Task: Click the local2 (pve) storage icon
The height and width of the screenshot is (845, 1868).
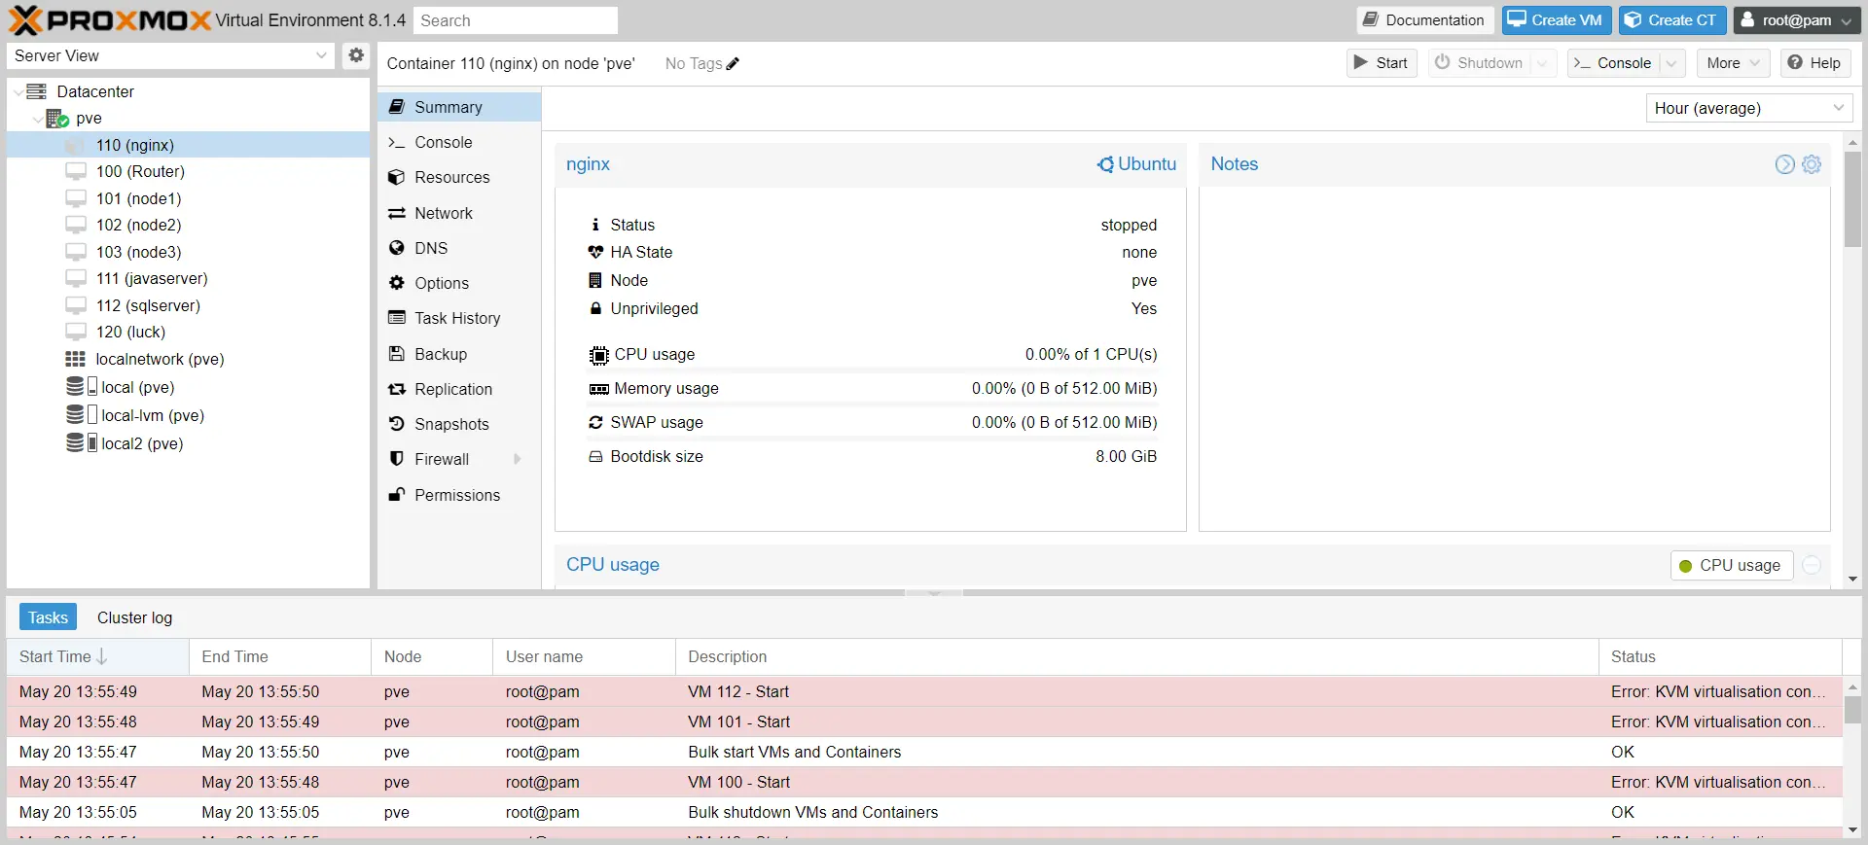Action: [x=81, y=443]
